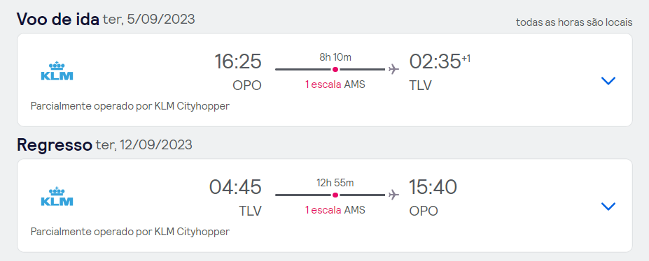Click the red stopover dot under 12h 55m
The image size is (649, 261).
point(335,195)
